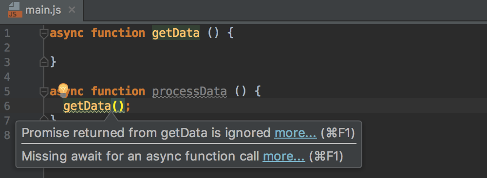The height and width of the screenshot is (178, 487).
Task: Click the JS file icon on main.js tab
Action: coord(15,10)
